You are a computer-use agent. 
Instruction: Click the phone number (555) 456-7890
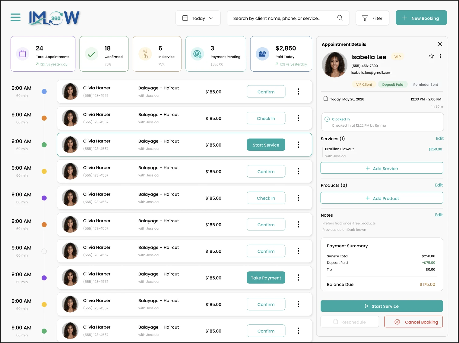[x=364, y=66]
